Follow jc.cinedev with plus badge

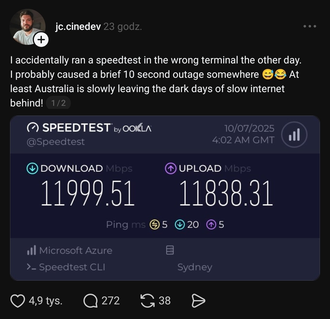pyautogui.click(x=41, y=40)
